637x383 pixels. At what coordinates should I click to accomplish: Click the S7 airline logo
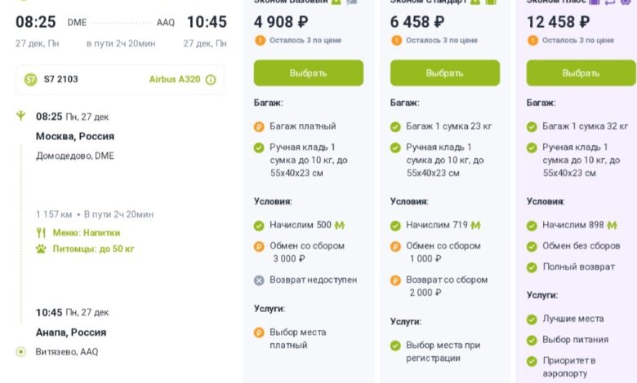tap(31, 79)
